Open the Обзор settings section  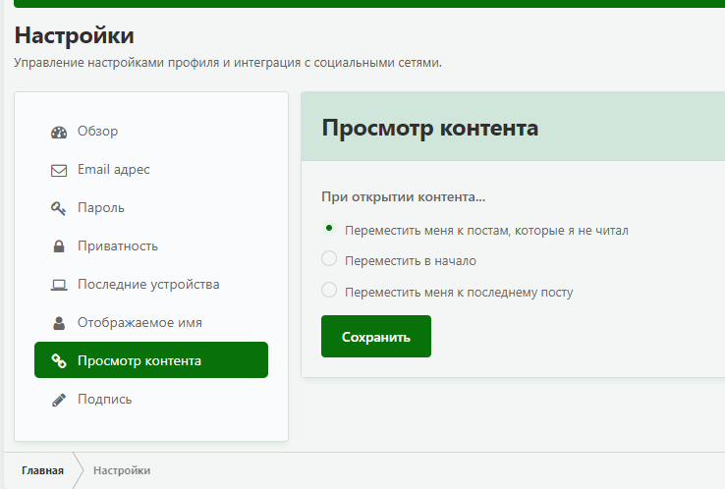[151, 132]
